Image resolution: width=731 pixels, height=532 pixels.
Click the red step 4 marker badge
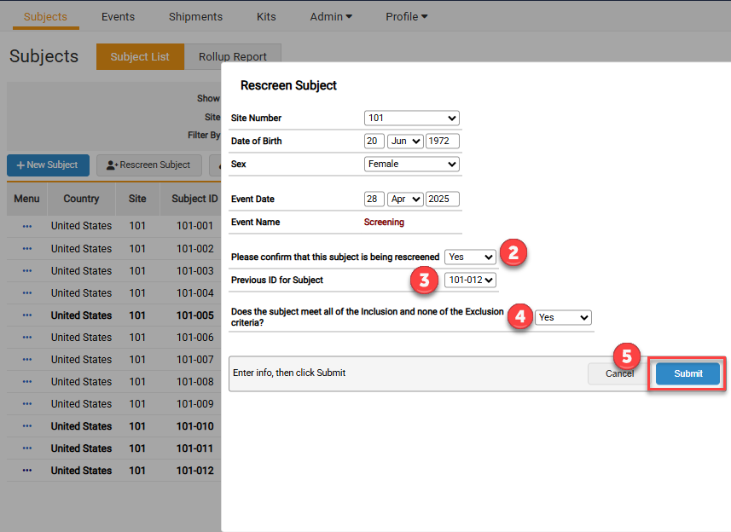[521, 316]
